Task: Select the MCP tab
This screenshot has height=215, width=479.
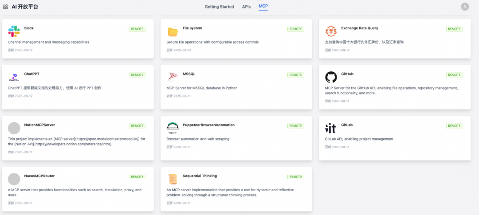Action: [263, 6]
